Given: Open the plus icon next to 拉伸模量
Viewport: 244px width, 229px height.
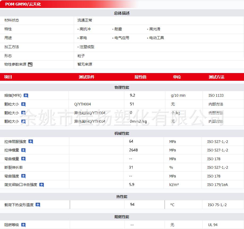Looking at the screenshot, I should pyautogui.click(x=23, y=150).
